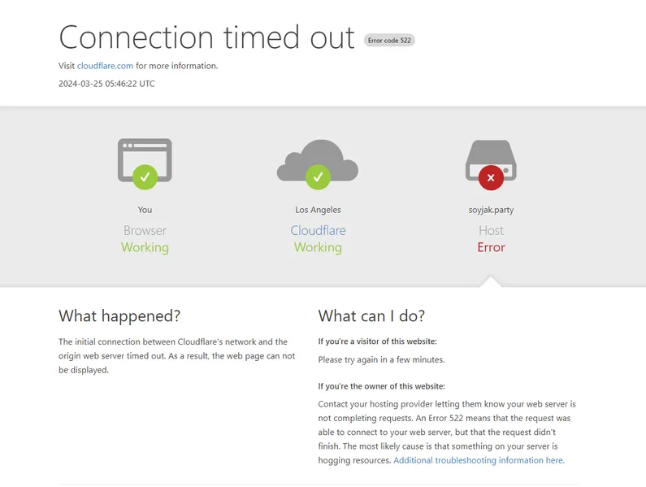This screenshot has width=646, height=487.
Task: Click the gray Host label
Action: tap(491, 230)
